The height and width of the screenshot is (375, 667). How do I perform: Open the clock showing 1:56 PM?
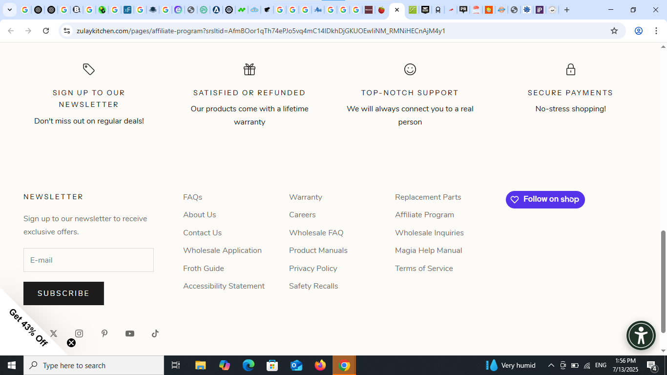[626, 365]
